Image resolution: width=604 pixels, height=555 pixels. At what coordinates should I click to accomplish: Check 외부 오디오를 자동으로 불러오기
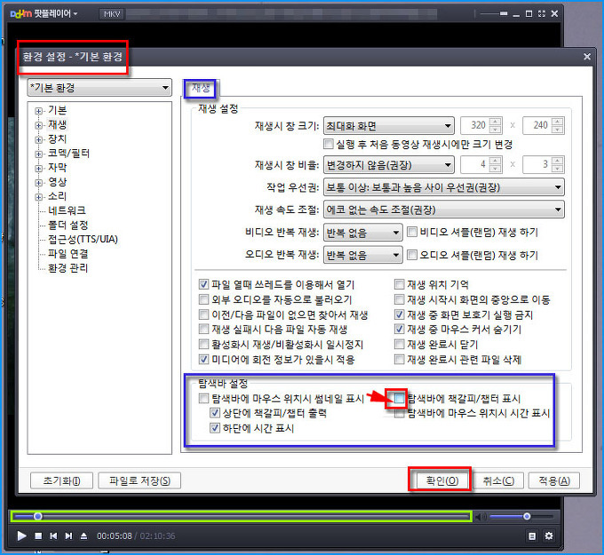(x=203, y=299)
